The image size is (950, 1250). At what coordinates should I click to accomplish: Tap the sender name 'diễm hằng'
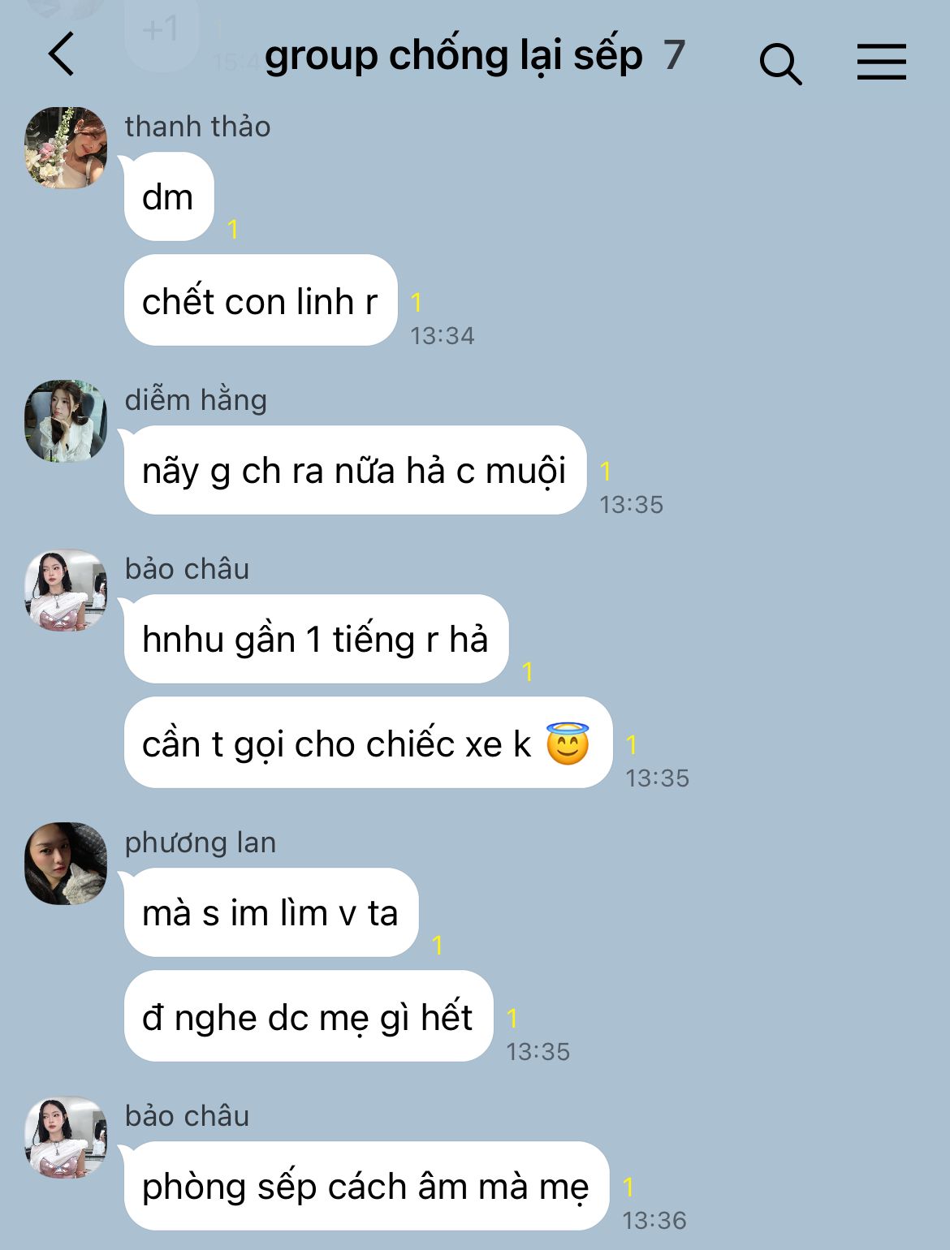tap(196, 399)
